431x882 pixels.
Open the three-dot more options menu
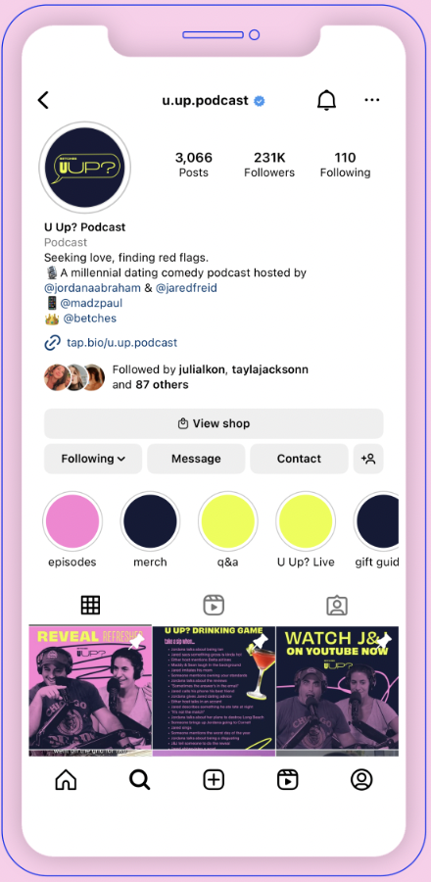tap(372, 100)
